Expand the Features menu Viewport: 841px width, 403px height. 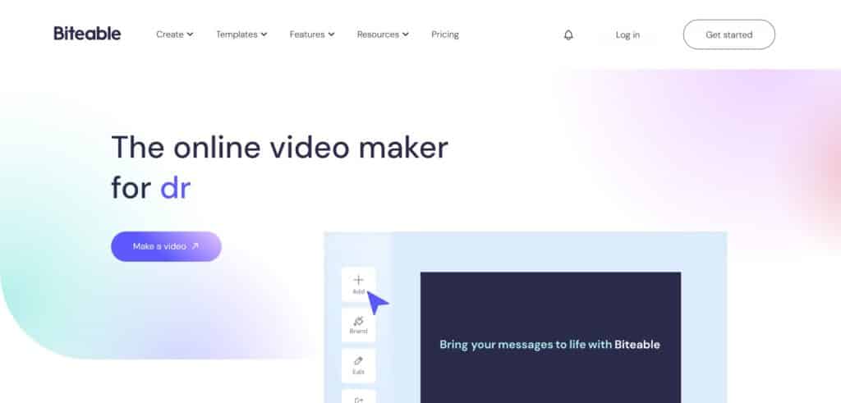tap(312, 34)
